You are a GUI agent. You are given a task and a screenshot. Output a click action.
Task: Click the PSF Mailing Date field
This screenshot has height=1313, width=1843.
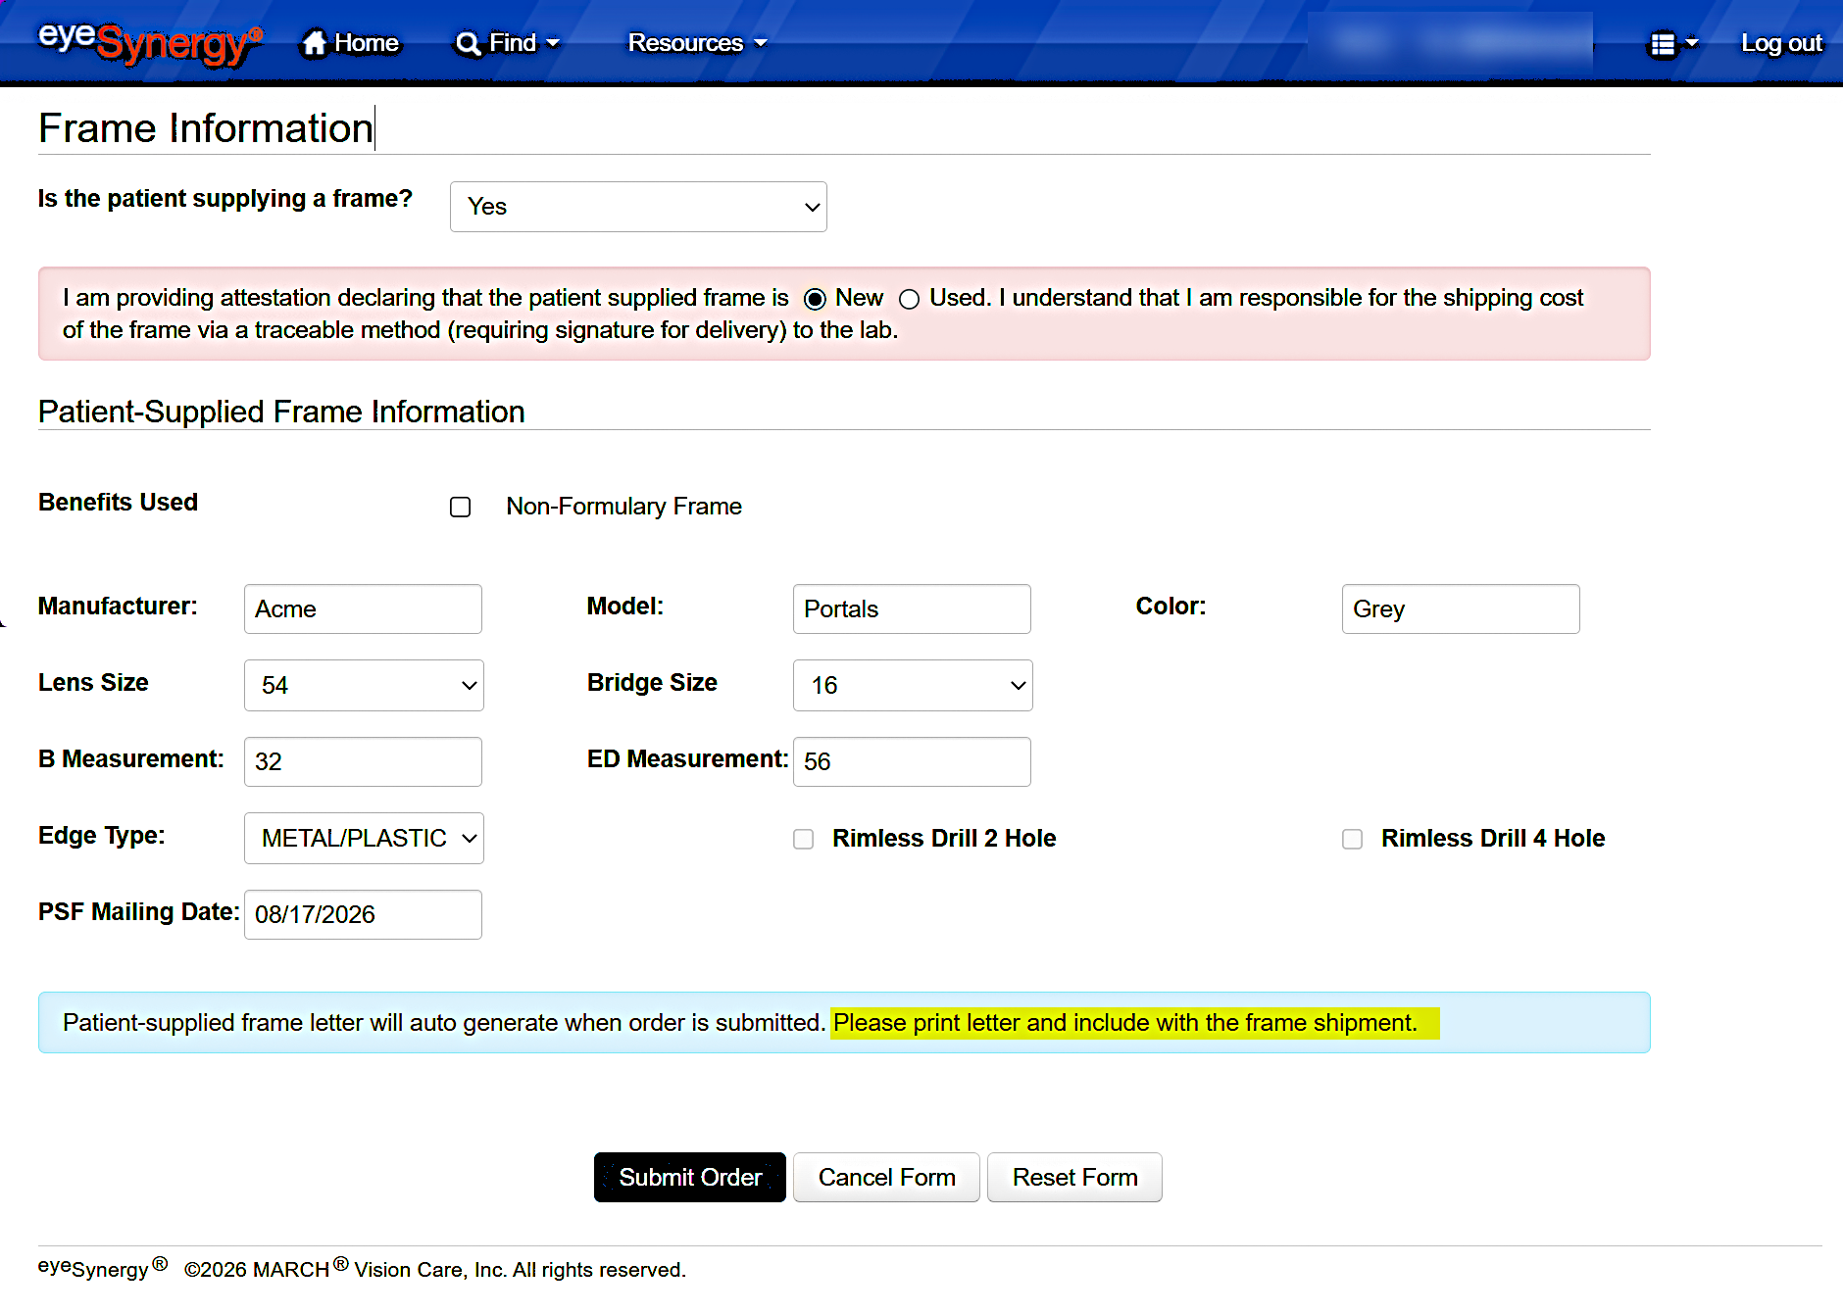point(363,914)
